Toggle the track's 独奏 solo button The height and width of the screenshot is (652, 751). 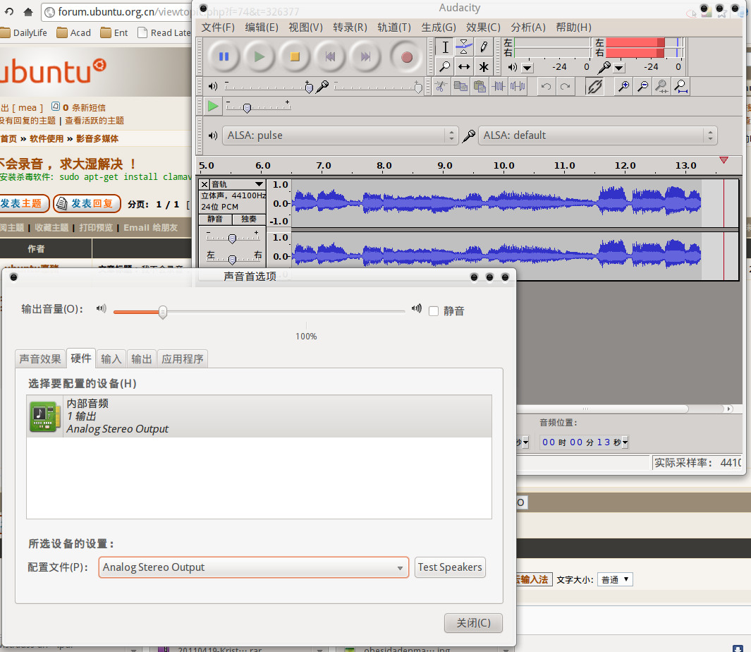[x=249, y=219]
